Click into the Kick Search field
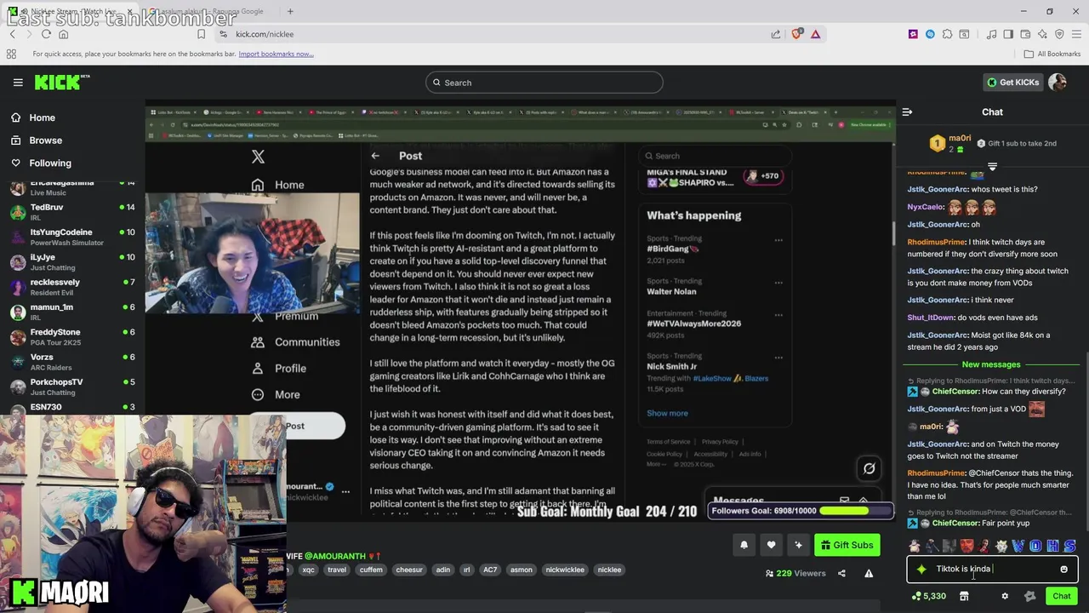 tap(544, 83)
